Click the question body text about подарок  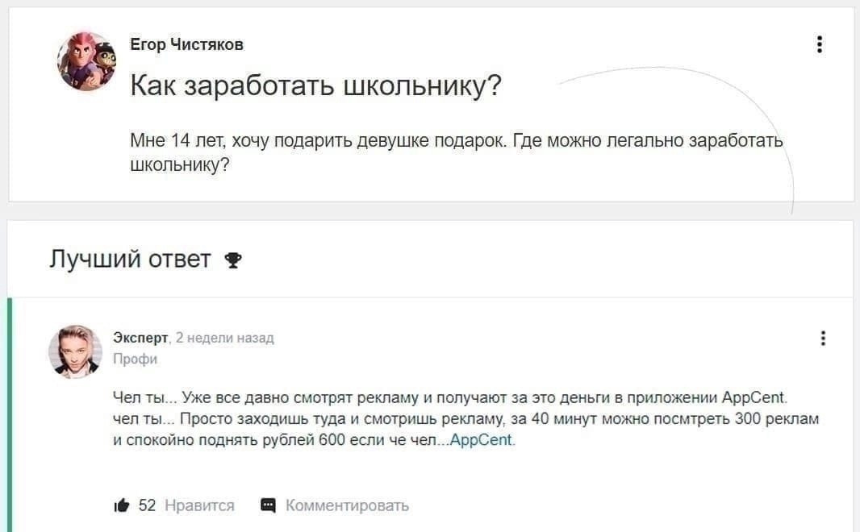pos(456,152)
